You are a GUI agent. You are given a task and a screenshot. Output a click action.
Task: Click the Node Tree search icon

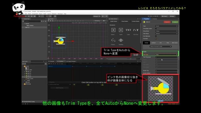pos(42,21)
